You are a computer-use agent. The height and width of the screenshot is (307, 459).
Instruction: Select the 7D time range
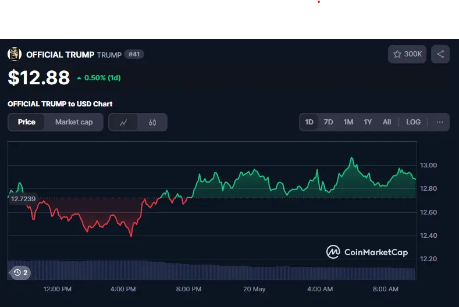point(328,122)
